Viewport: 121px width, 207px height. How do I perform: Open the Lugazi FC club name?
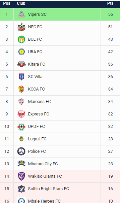37,139
